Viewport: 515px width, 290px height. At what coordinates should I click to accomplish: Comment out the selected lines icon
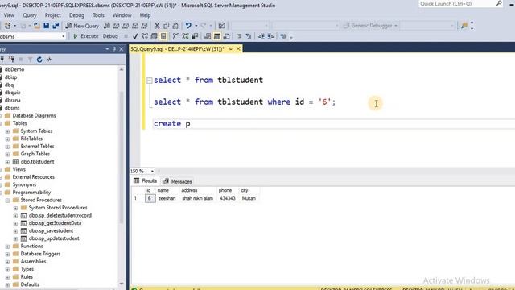(x=239, y=36)
